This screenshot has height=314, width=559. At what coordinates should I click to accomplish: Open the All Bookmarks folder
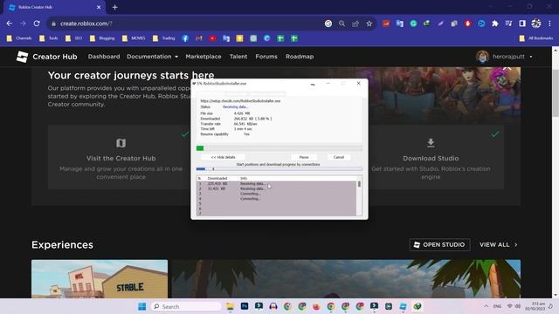536,38
